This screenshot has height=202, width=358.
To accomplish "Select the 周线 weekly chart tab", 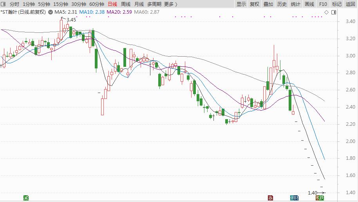I will tap(126, 4).
